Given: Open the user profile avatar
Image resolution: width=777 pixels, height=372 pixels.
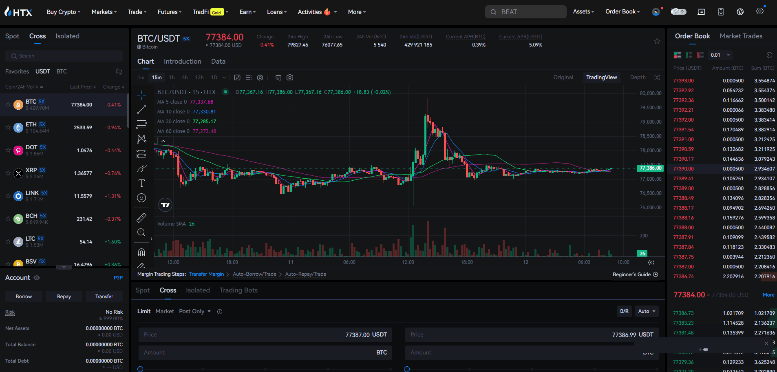Looking at the screenshot, I should [656, 12].
